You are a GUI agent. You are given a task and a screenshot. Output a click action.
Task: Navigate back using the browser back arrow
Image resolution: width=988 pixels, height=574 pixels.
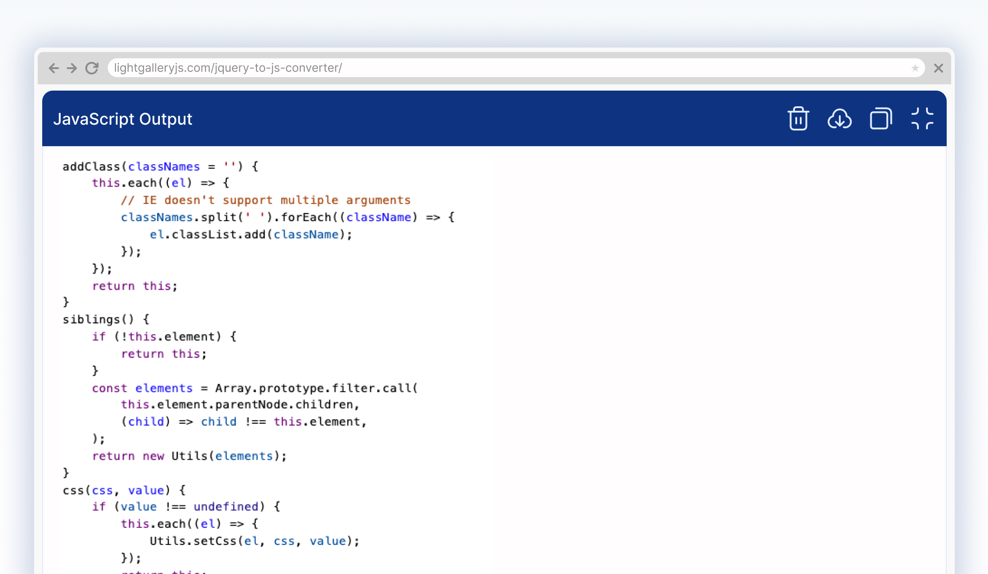(53, 68)
